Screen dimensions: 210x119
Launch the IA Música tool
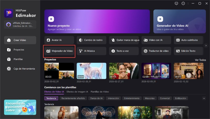[x=91, y=51]
